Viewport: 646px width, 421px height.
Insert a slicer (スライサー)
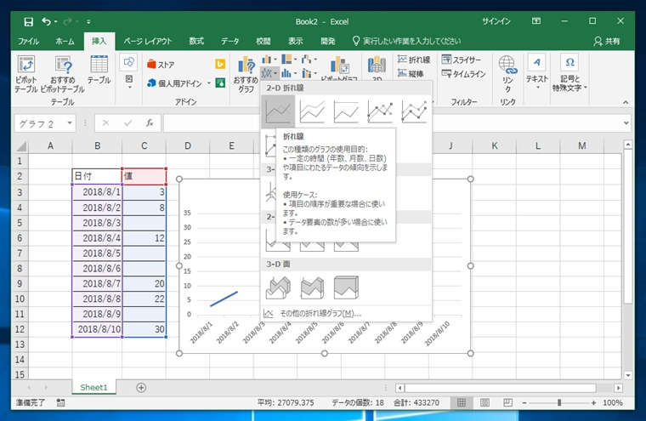[x=461, y=60]
